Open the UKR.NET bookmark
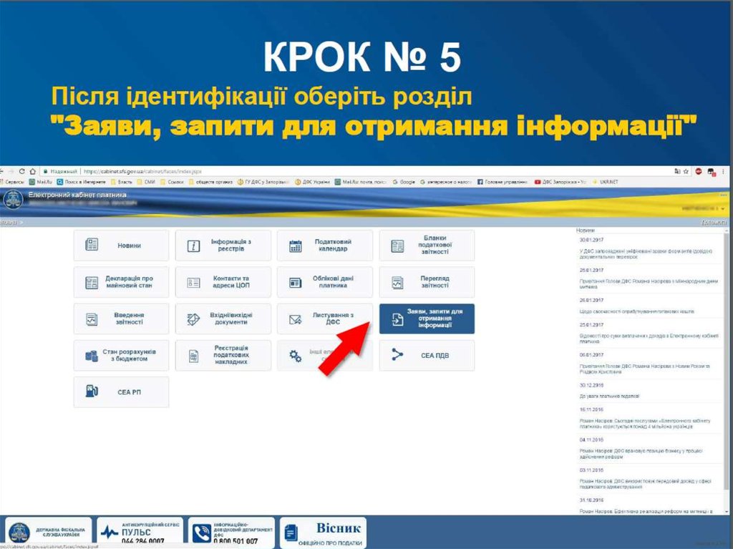 pyautogui.click(x=605, y=182)
